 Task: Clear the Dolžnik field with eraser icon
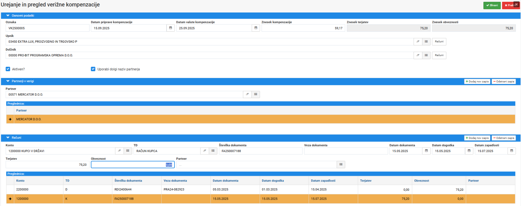pos(418,55)
